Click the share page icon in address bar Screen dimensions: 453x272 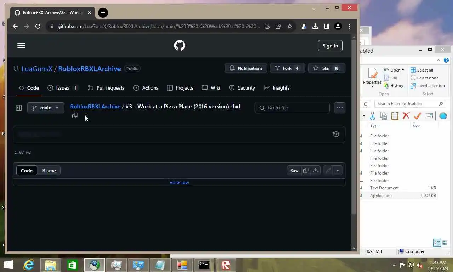point(279,26)
